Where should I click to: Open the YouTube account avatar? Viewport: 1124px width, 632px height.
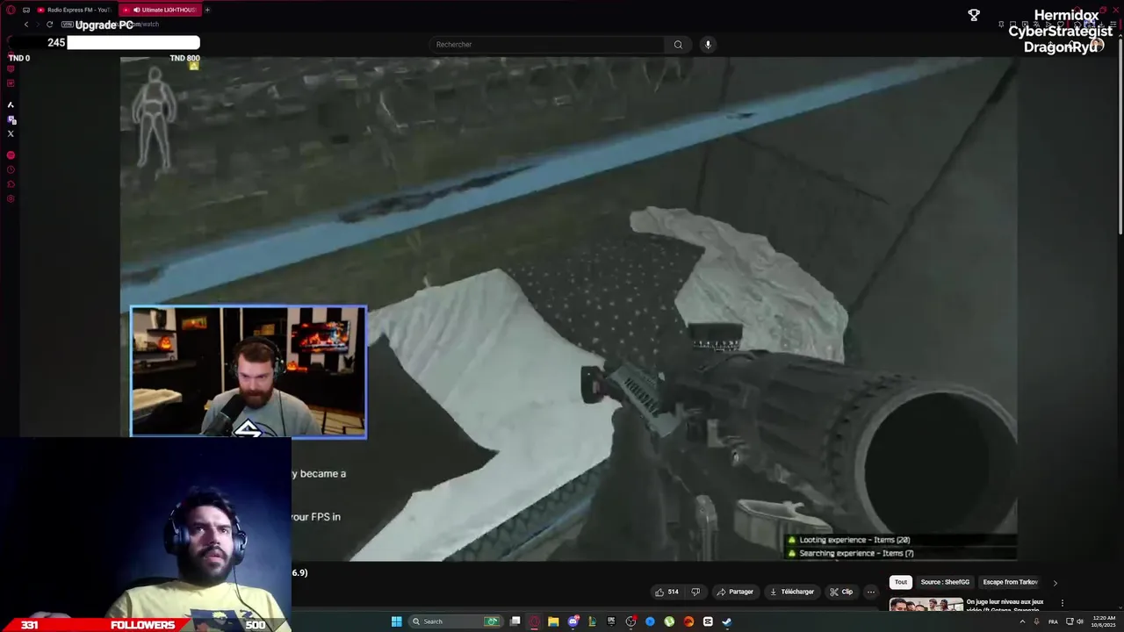(1097, 44)
